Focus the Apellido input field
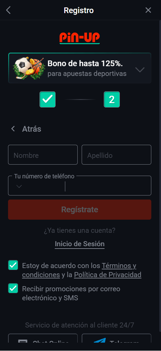This screenshot has height=351, width=161. (x=116, y=155)
